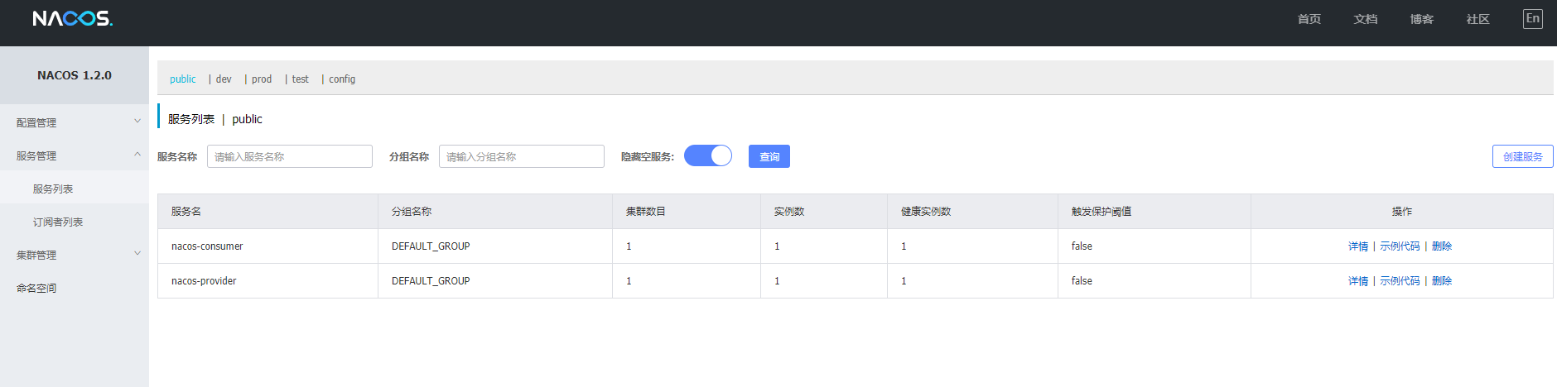Open 命名空间 in the sidebar
Viewport: 1557px width, 387px height.
[36, 288]
